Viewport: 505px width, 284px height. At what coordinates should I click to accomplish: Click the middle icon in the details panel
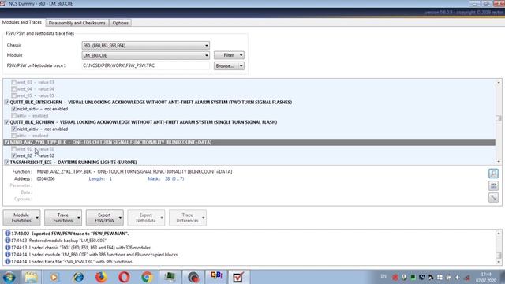coord(493,186)
